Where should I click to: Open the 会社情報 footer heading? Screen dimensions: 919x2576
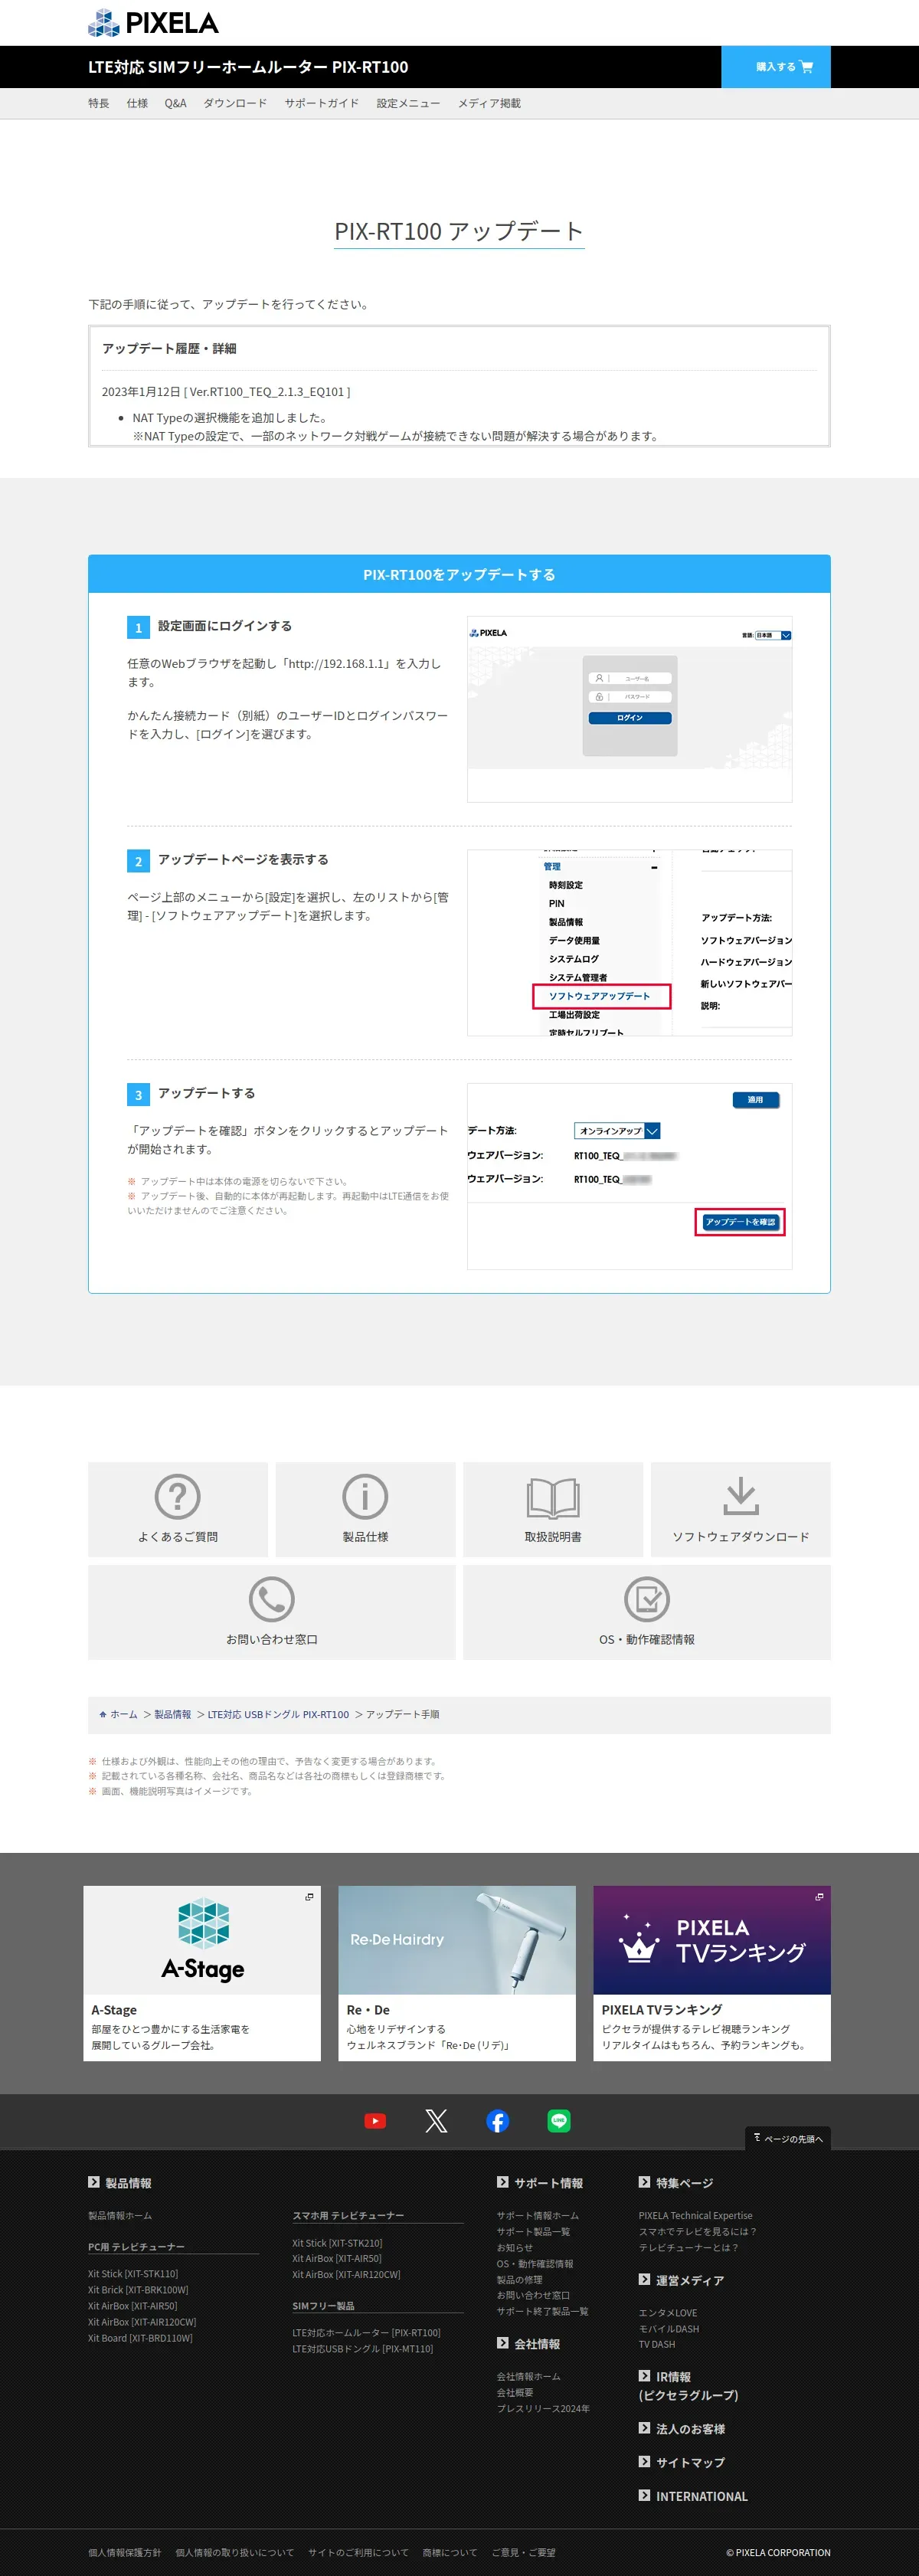pyautogui.click(x=529, y=2344)
